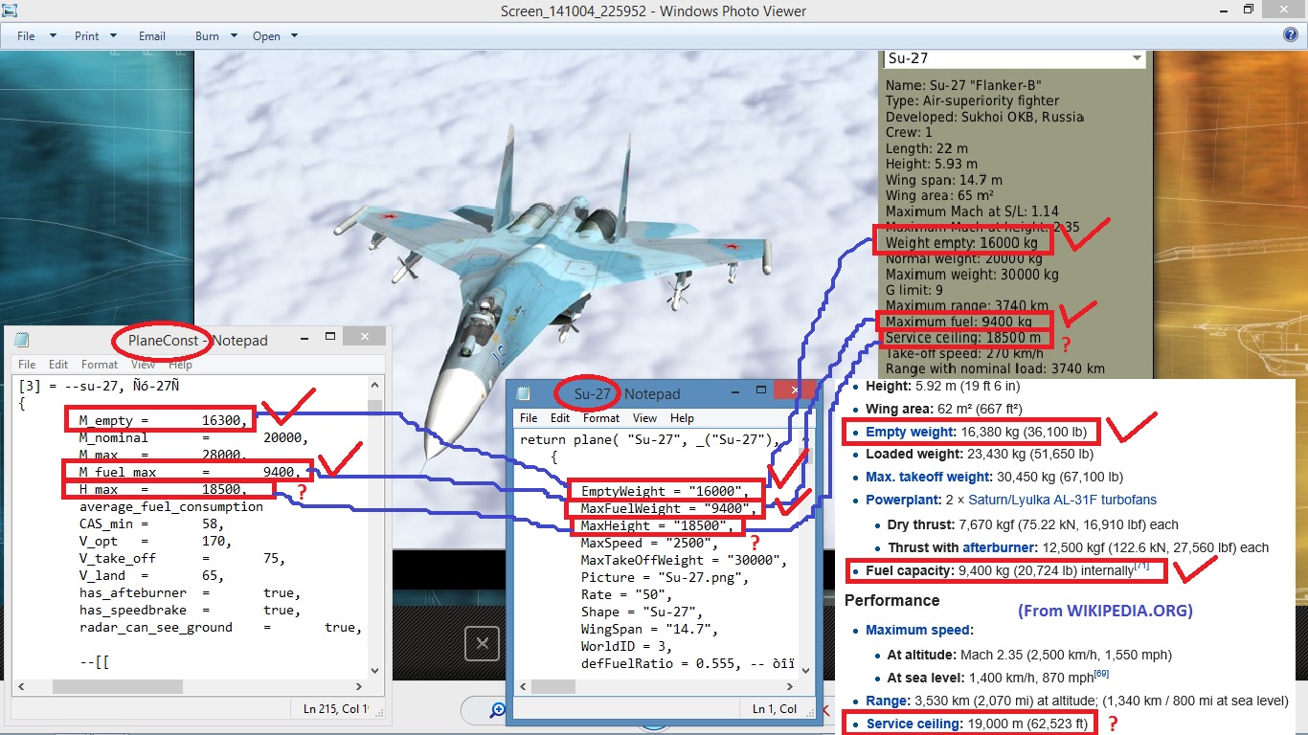1308x735 pixels.
Task: Click the 'Type: Air-superiority fighter' text
Action: coord(972,100)
